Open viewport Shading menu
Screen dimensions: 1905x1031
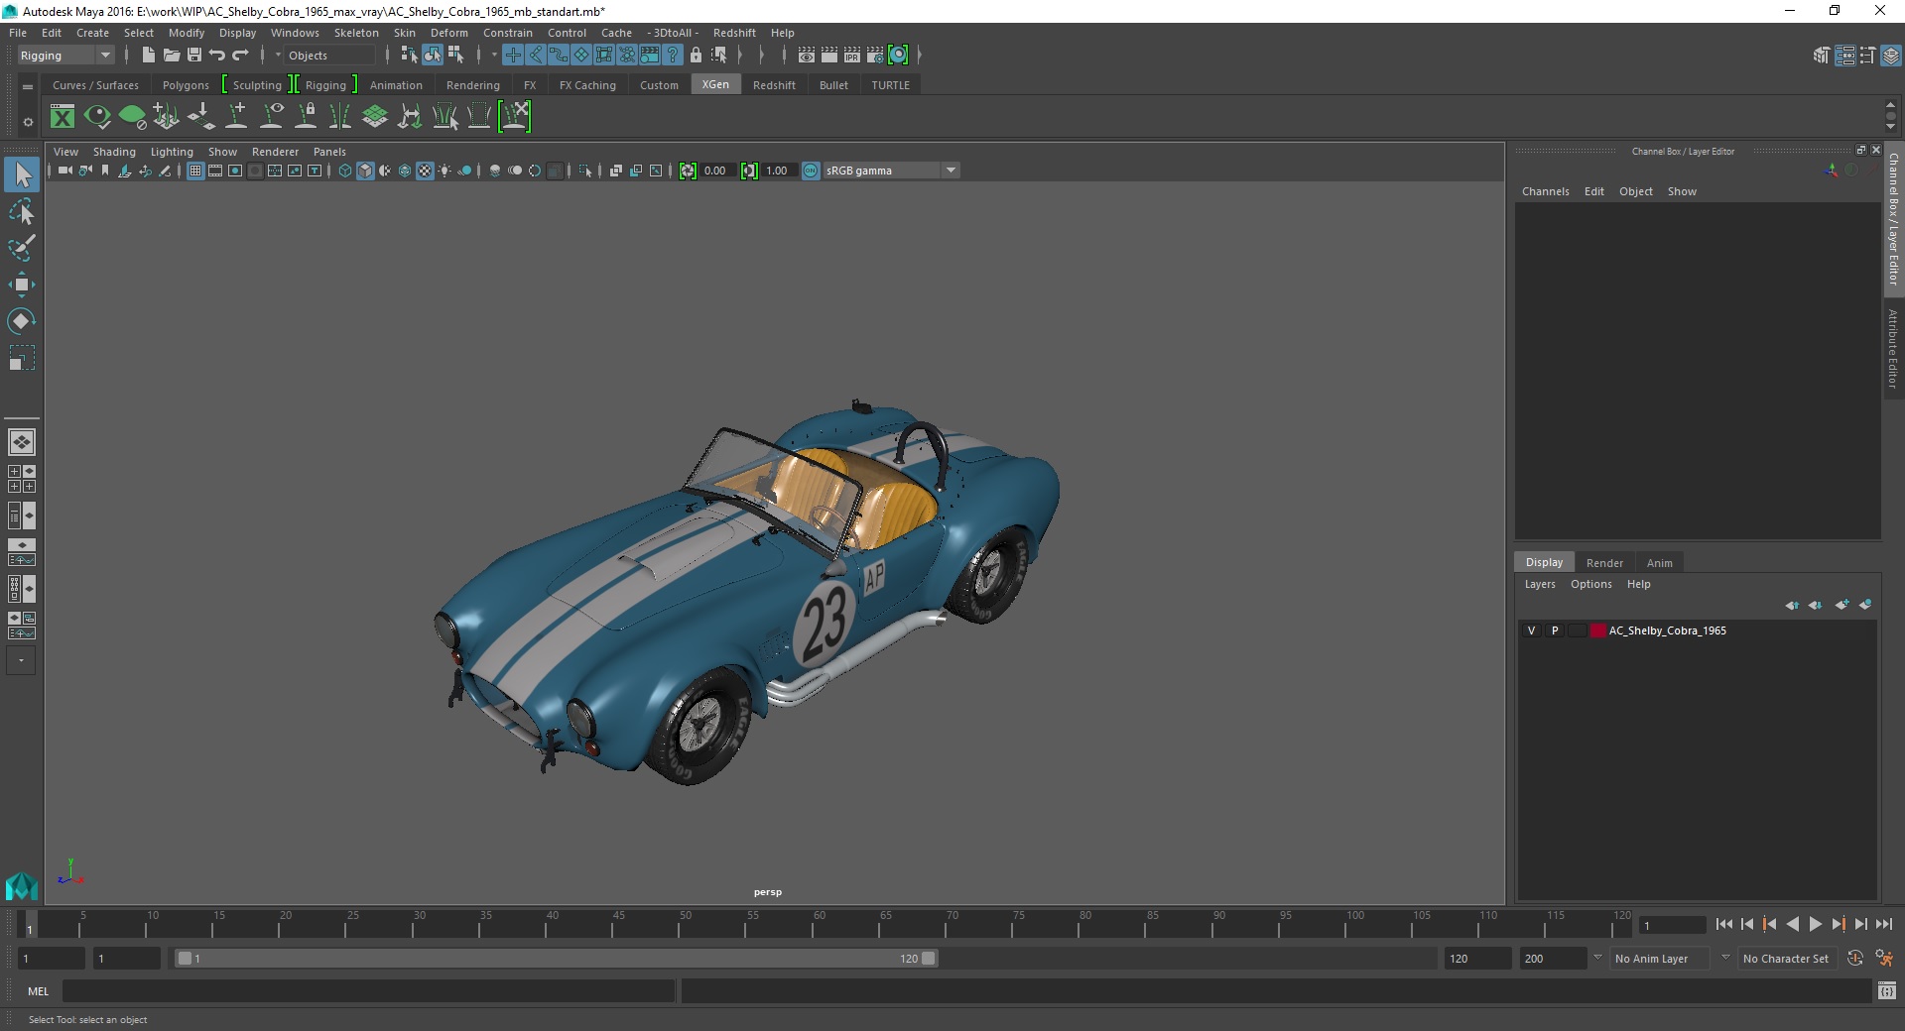pyautogui.click(x=114, y=152)
